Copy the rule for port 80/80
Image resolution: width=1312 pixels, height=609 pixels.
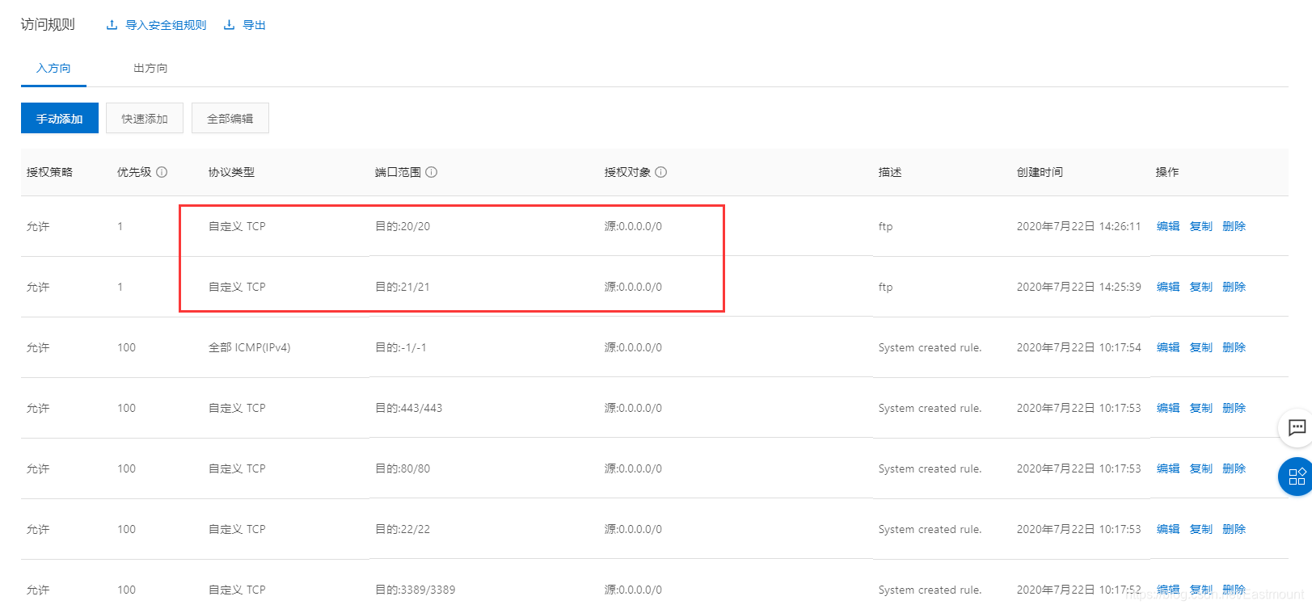pos(1201,468)
